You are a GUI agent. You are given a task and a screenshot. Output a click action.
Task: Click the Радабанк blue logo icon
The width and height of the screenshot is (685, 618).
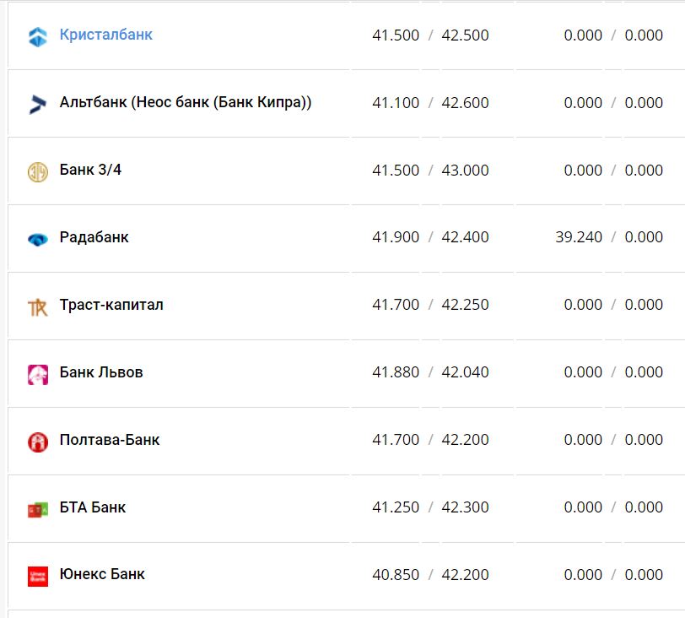click(38, 239)
